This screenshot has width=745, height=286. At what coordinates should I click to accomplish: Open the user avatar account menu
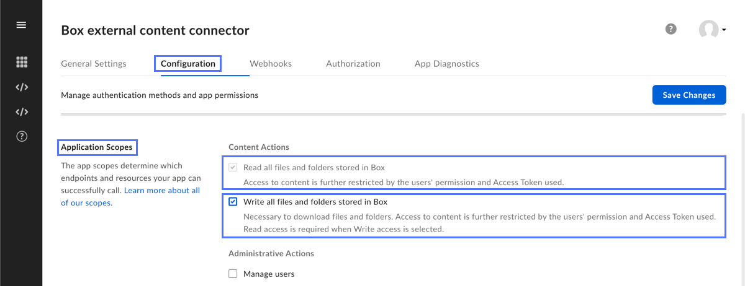coord(712,30)
